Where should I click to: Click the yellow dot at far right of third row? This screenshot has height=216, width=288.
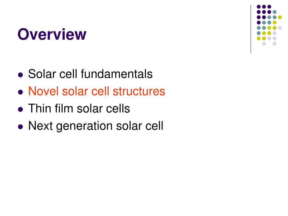click(x=280, y=17)
